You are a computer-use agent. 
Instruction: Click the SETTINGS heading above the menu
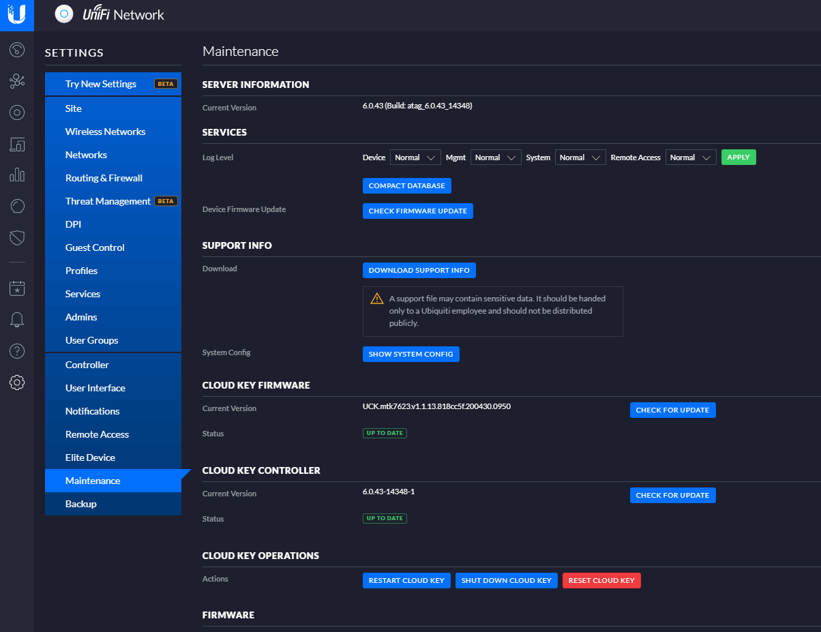74,52
